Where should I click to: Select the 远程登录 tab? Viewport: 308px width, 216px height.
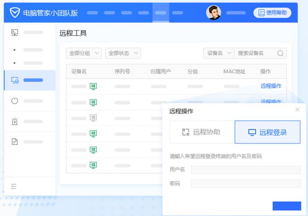268,132
